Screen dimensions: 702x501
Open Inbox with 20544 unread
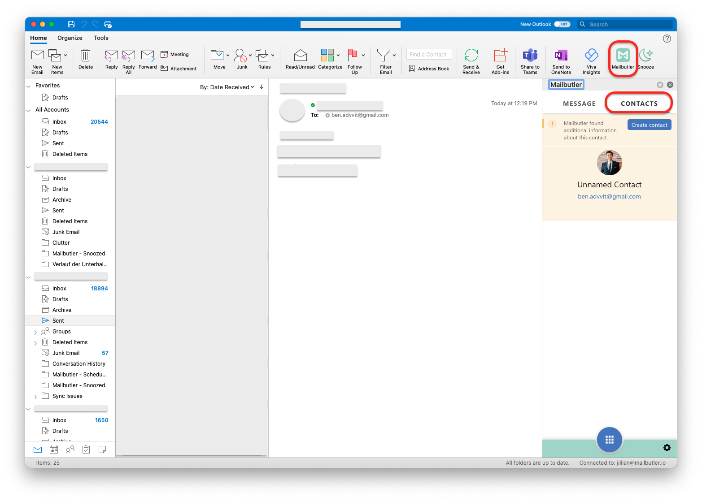(70, 121)
